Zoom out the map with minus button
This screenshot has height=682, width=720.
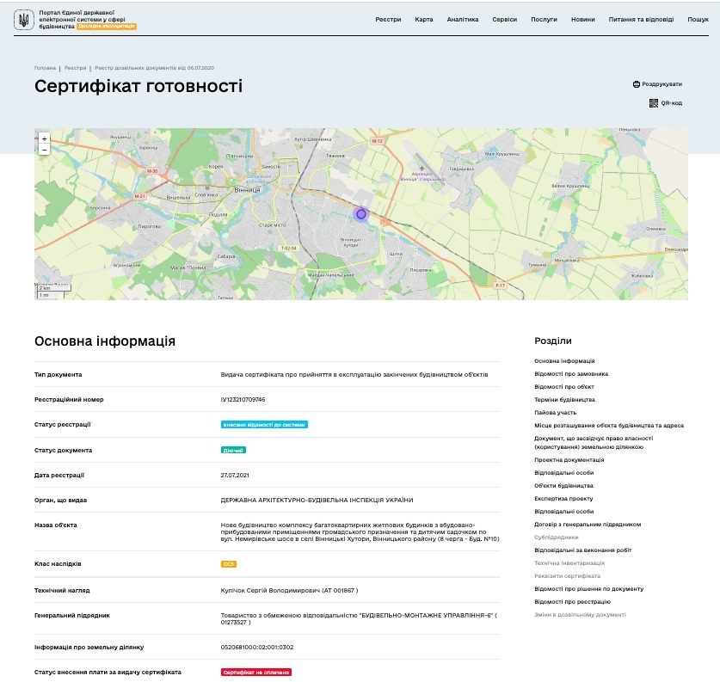click(44, 150)
